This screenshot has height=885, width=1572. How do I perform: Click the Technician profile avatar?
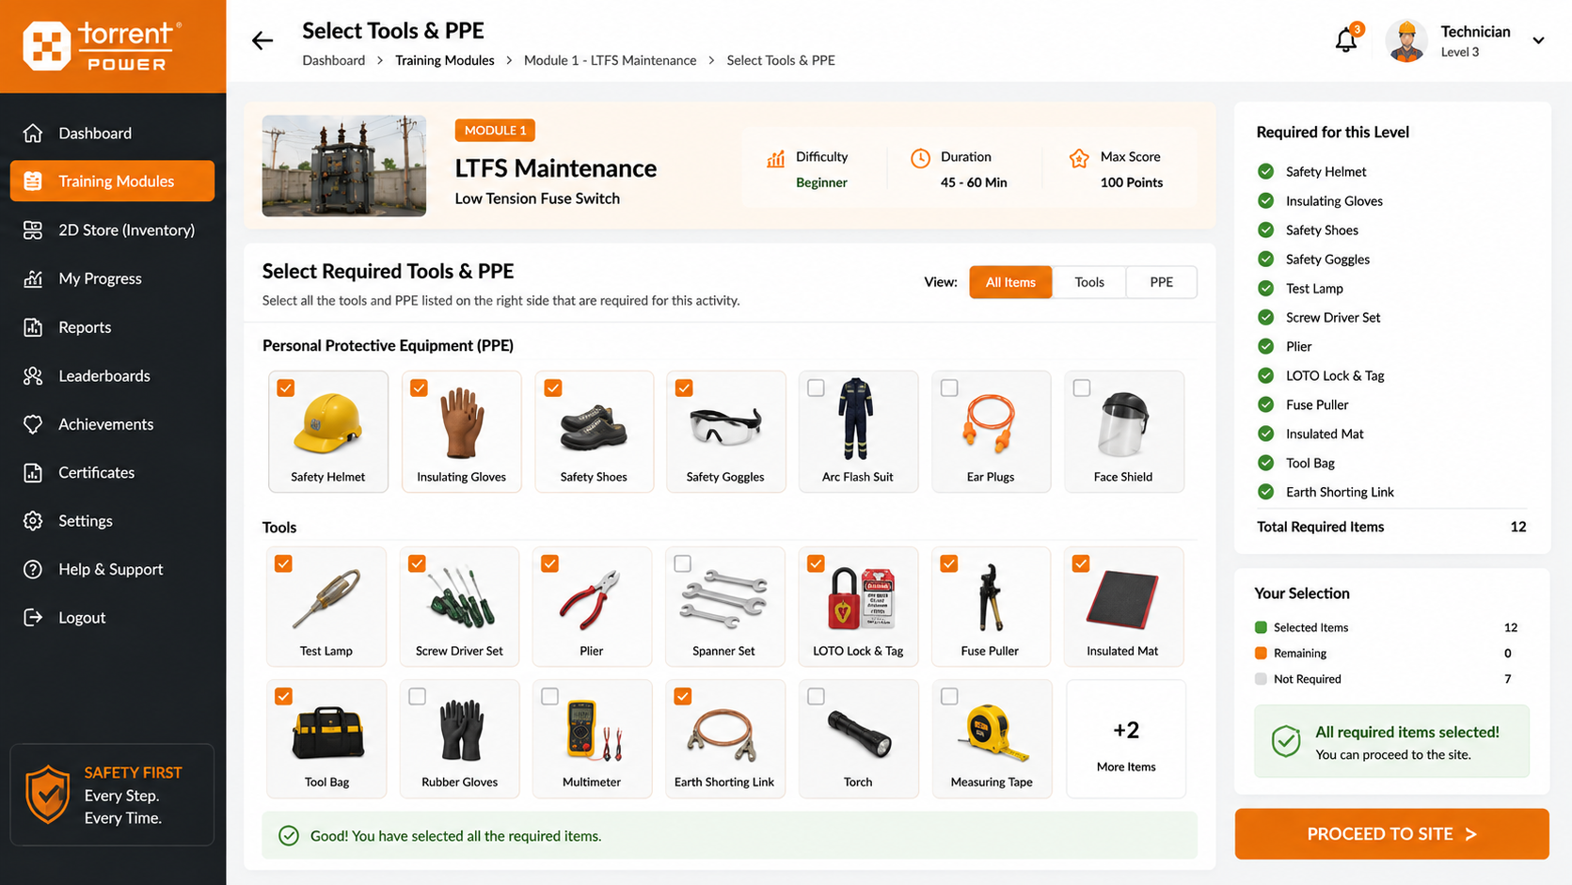point(1406,41)
